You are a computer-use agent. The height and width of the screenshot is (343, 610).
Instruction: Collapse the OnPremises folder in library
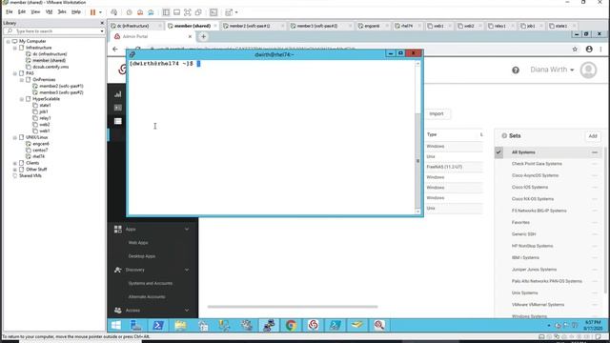click(21, 80)
